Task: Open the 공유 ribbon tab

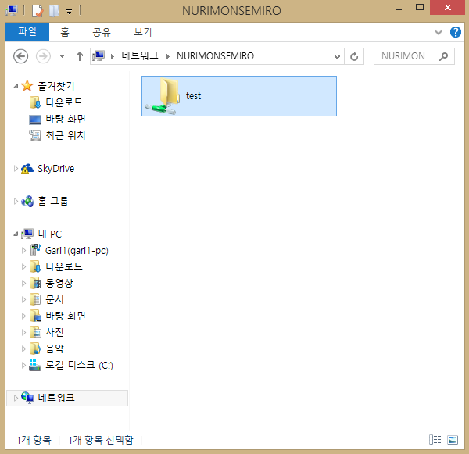Action: tap(102, 32)
